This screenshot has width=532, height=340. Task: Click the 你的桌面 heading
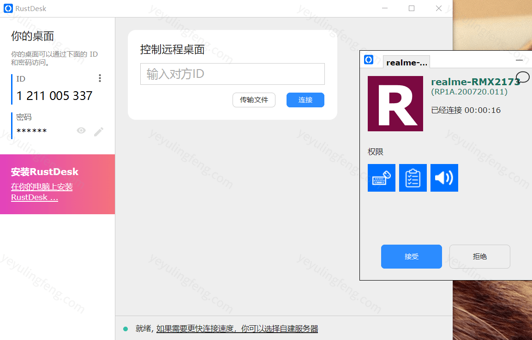click(33, 36)
